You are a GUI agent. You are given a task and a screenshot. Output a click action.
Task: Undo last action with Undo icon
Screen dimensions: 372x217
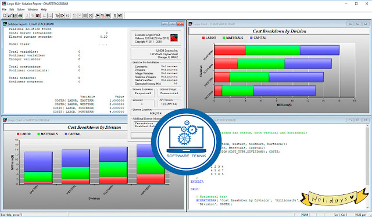coord(45,16)
